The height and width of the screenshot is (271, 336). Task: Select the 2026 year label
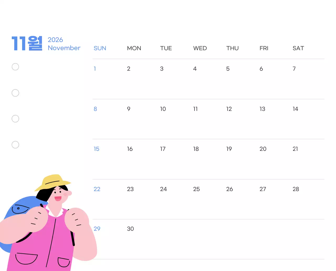click(55, 40)
